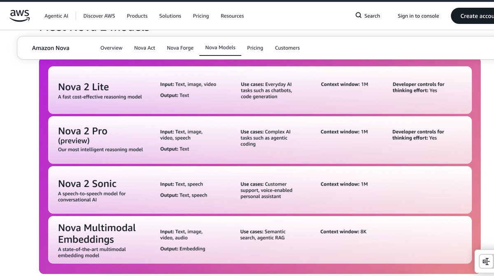Open the Products menu
The image size is (494, 276).
tap(137, 16)
